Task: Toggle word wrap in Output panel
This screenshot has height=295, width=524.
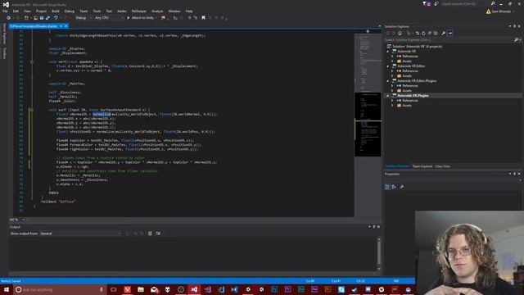Action: click(158, 233)
